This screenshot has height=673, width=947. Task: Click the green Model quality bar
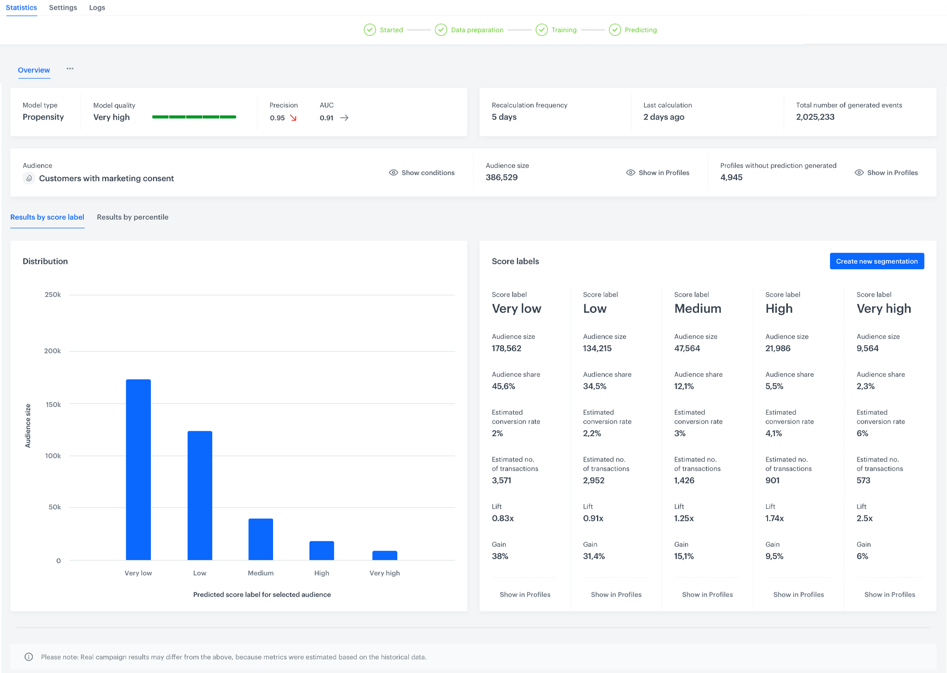coord(194,117)
